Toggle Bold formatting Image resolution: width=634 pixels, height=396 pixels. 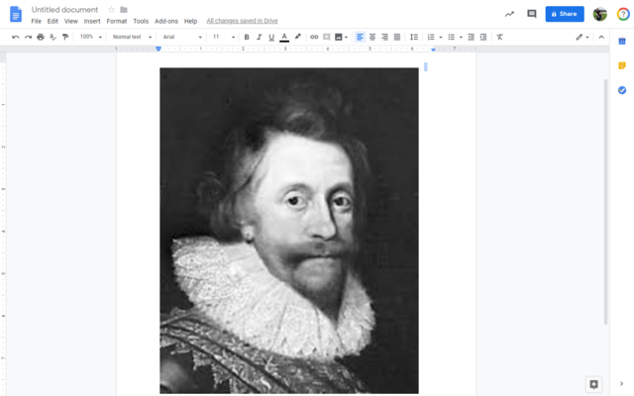[x=247, y=37]
